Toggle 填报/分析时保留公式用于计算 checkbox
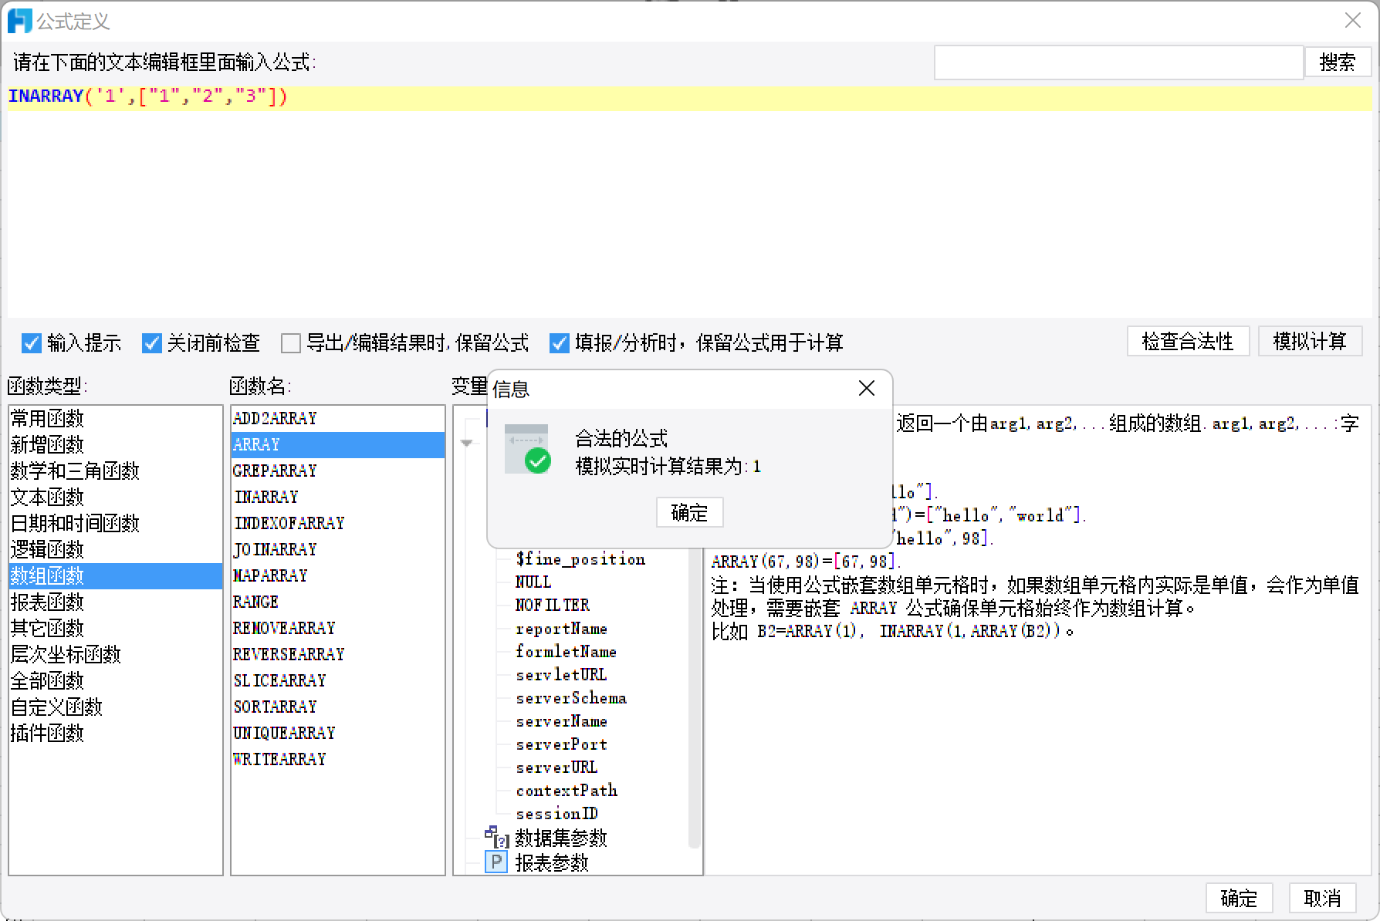This screenshot has width=1380, height=921. coord(560,343)
